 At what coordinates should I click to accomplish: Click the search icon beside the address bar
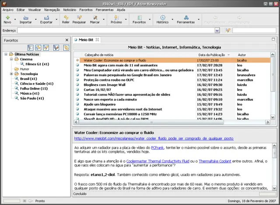click(228, 31)
